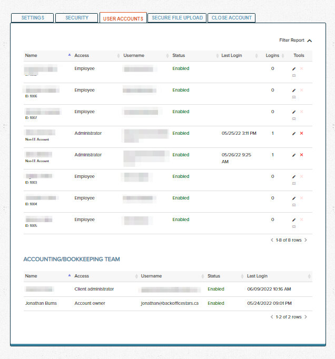Open the Security tab
Image resolution: width=335 pixels, height=359 pixels.
pos(77,18)
